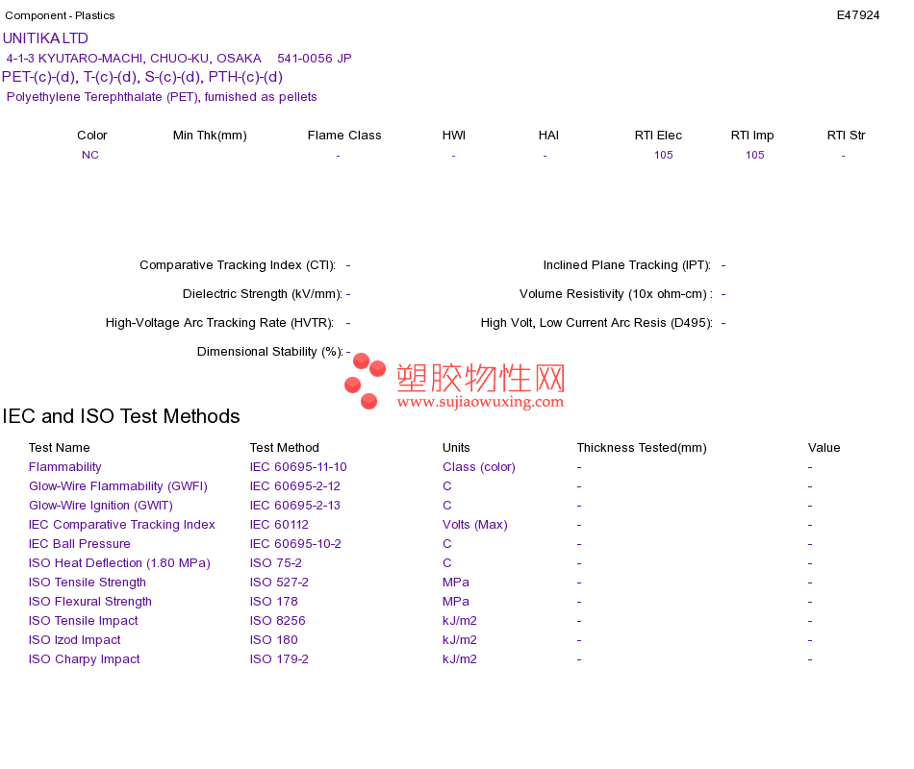Select Glow-Wire Ignition (GWIT) entry

coord(101,506)
